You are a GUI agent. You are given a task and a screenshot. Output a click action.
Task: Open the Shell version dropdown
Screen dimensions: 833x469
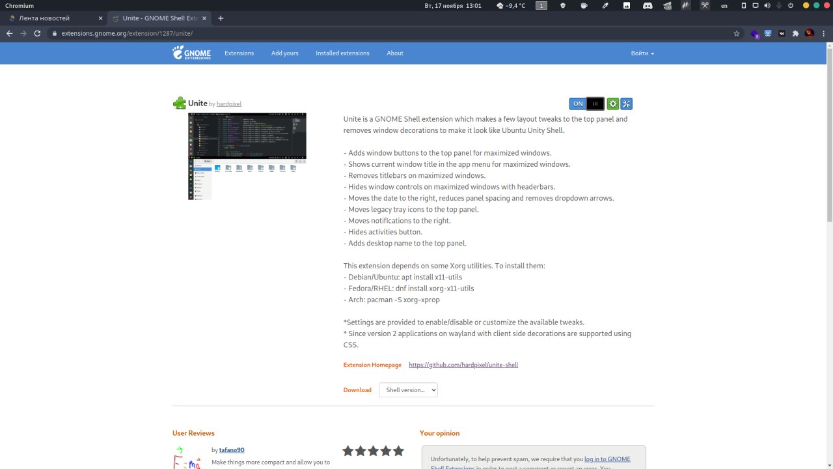pyautogui.click(x=409, y=390)
